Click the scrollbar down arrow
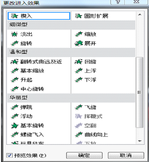The height and width of the screenshot is (162, 149). tap(140, 141)
